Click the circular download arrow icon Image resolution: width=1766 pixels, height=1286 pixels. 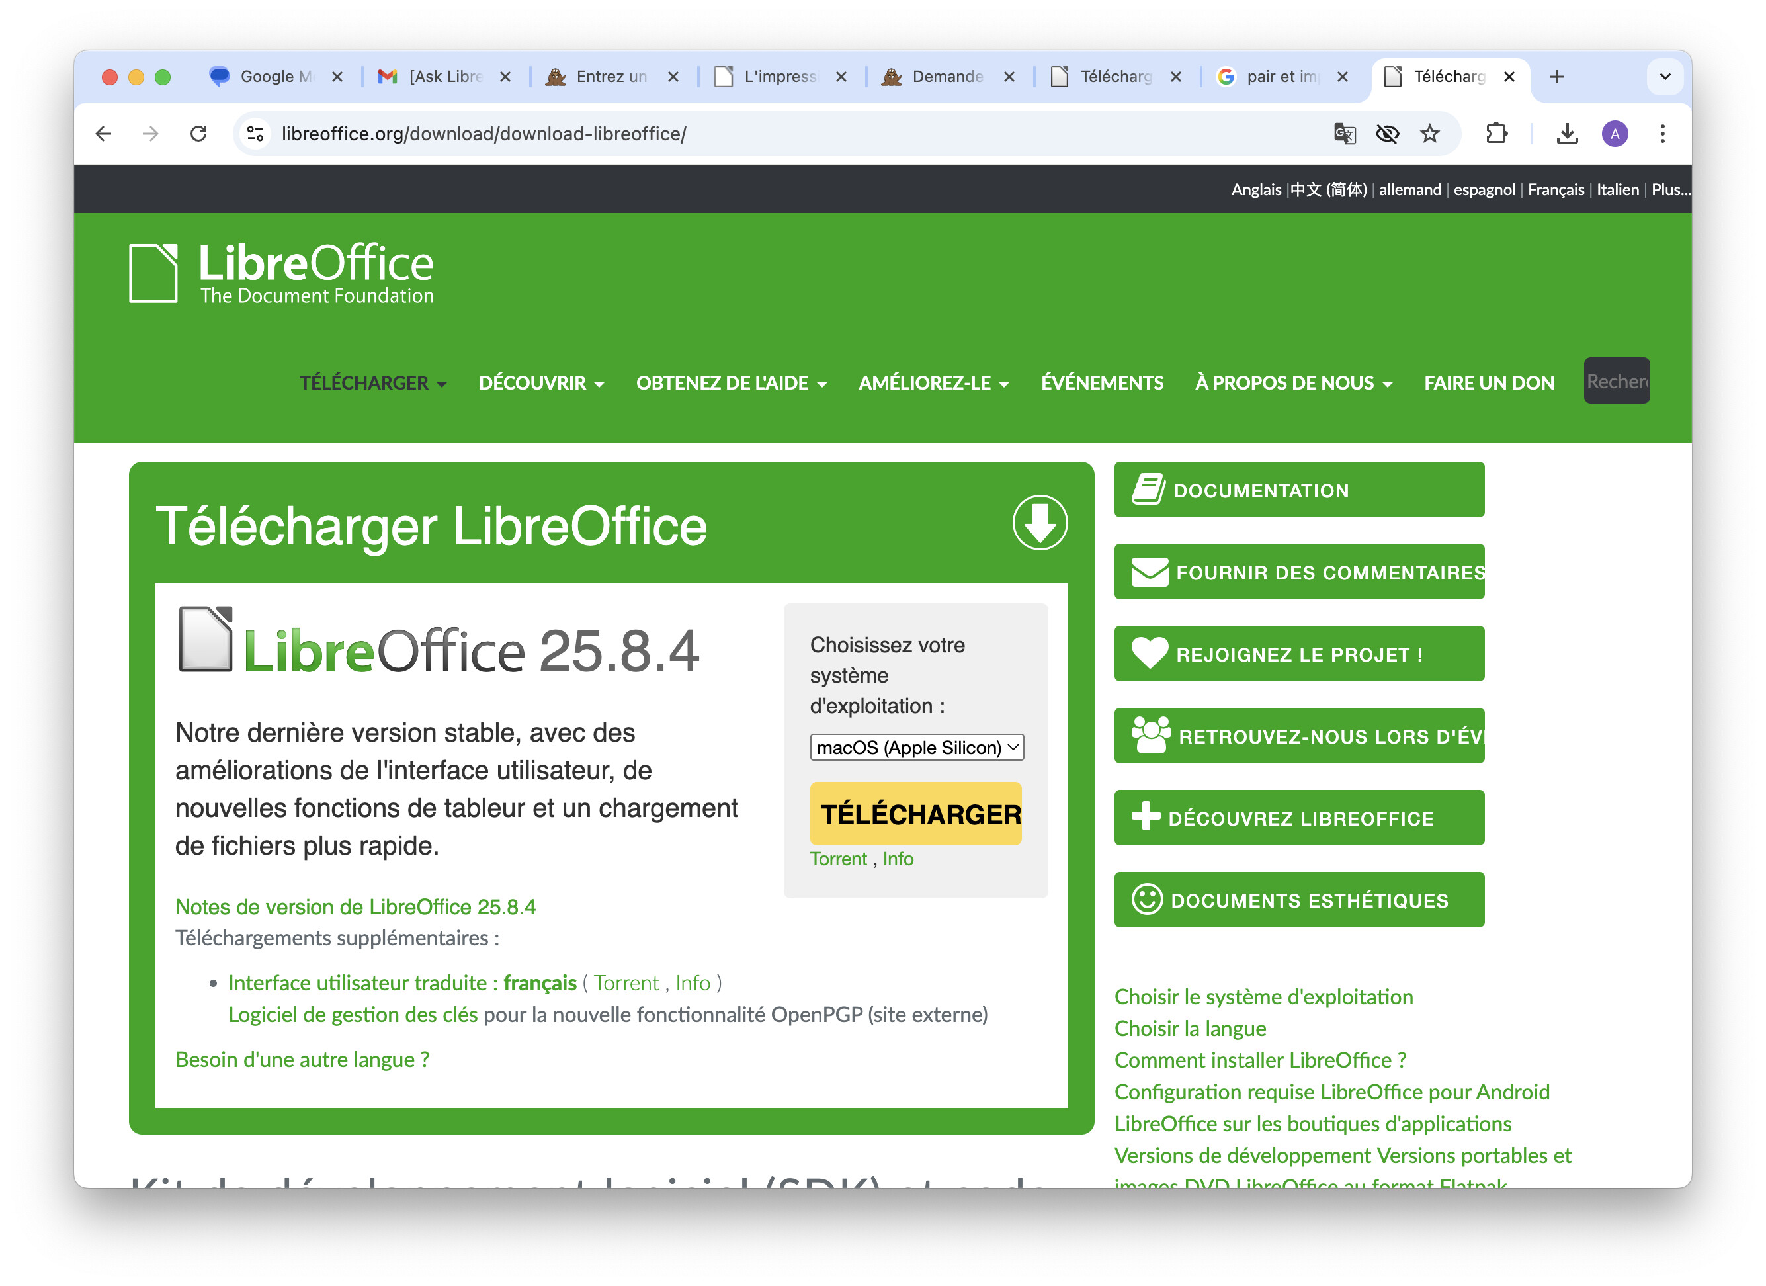pos(1038,523)
